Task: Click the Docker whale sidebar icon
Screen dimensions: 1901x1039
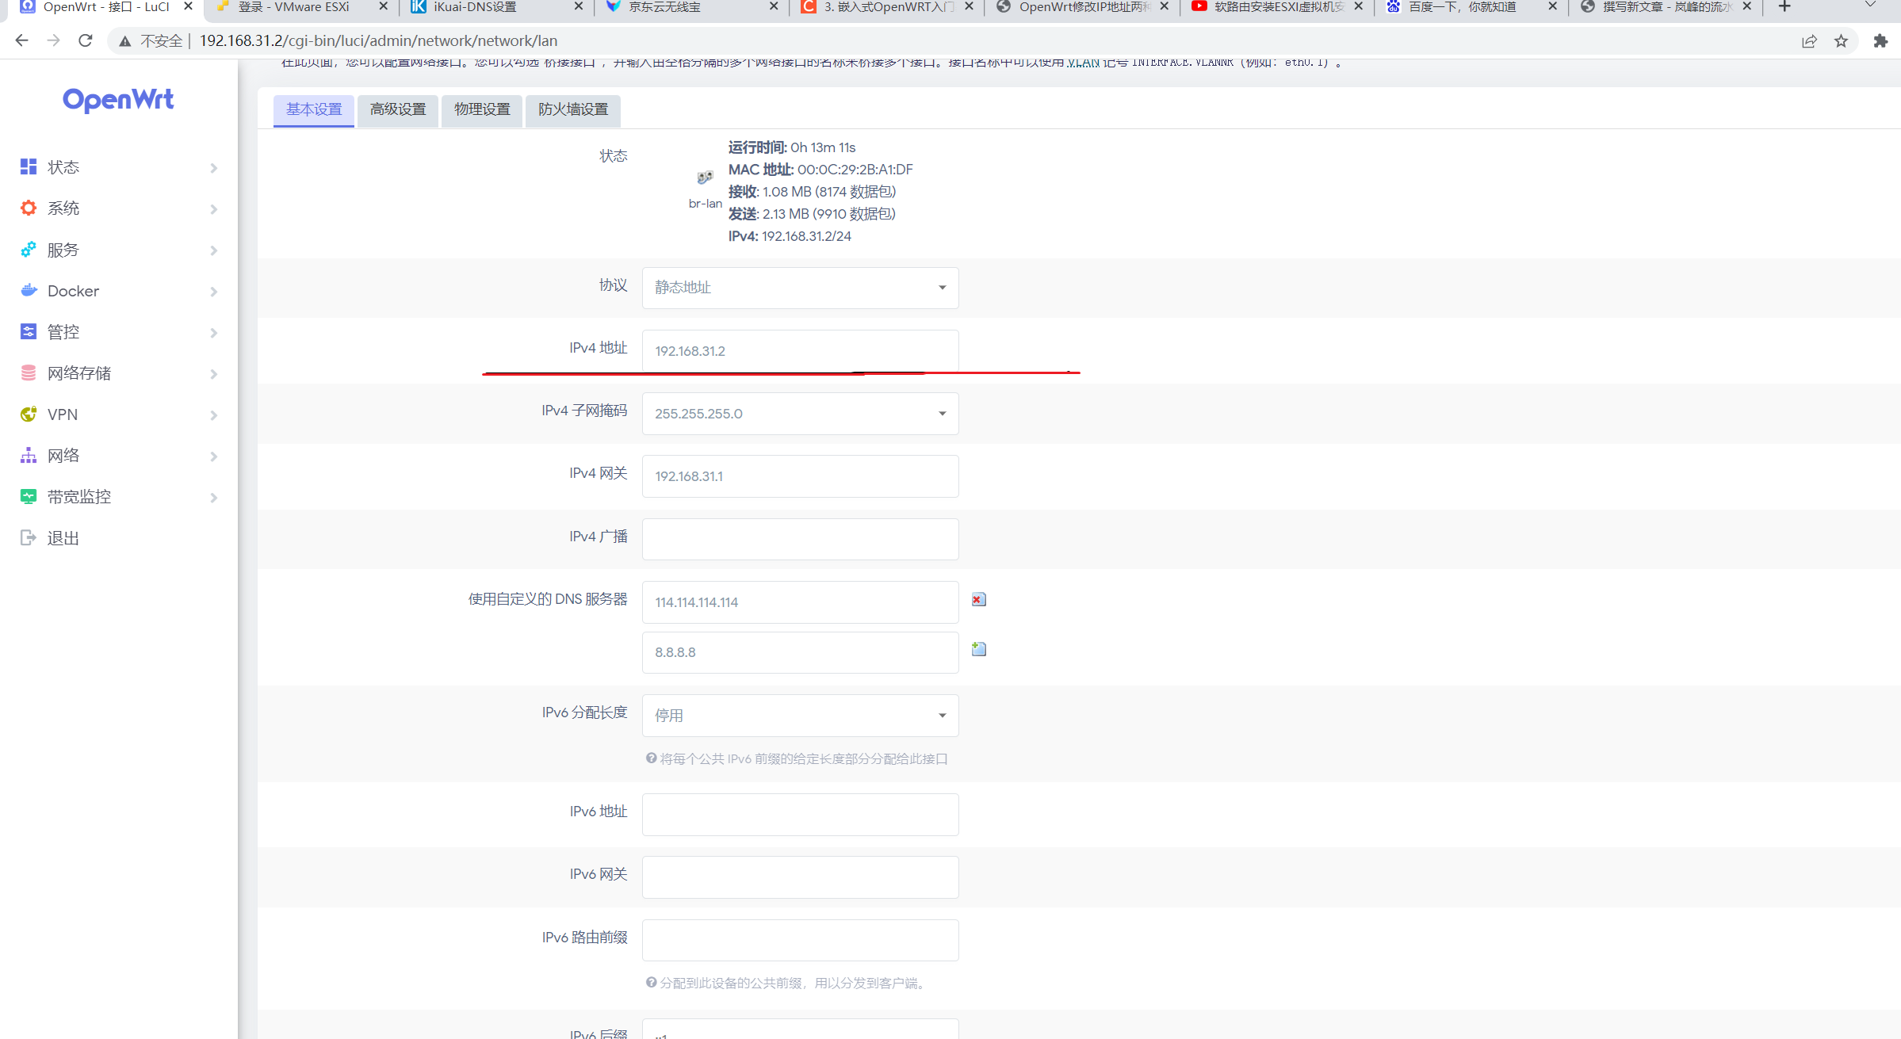Action: point(29,291)
